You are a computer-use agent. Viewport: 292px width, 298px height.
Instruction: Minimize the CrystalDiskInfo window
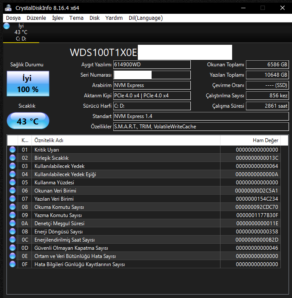click(243, 8)
